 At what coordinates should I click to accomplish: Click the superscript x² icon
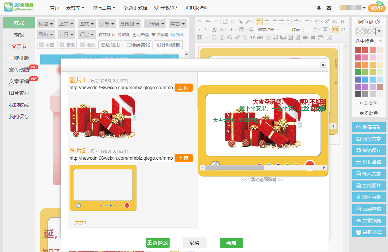tap(327, 21)
